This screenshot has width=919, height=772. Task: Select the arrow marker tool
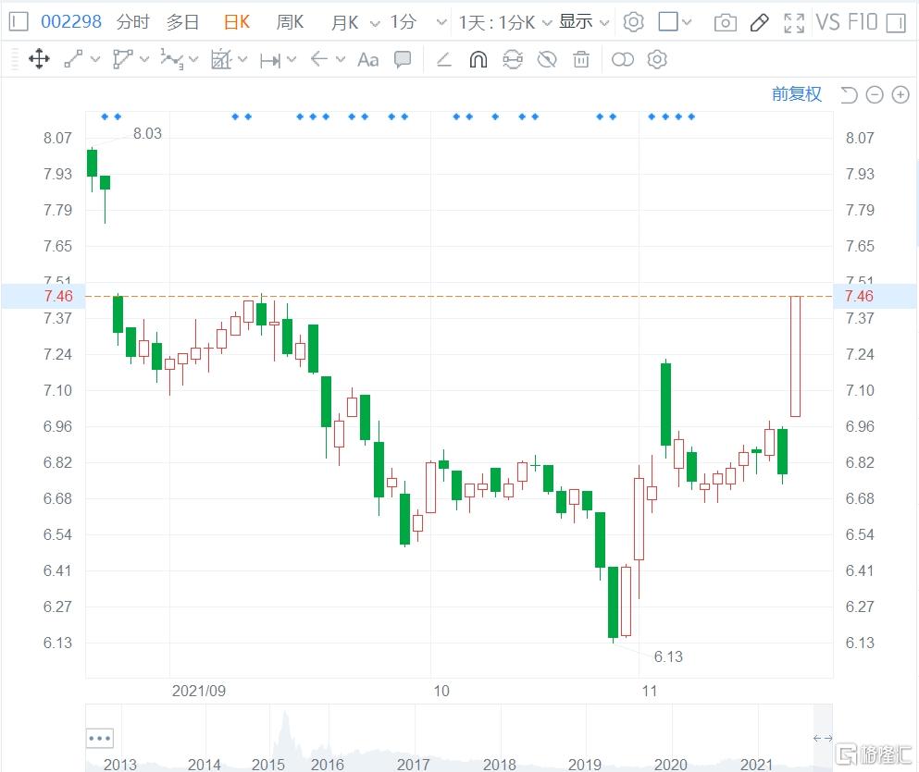point(319,58)
